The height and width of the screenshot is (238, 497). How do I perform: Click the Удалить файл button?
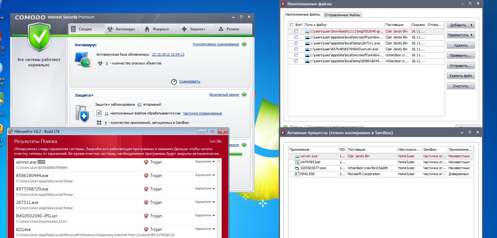point(461,76)
